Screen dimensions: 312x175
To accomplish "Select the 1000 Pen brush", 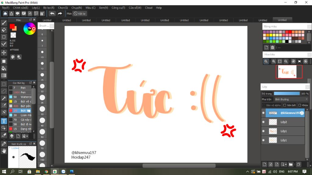I will pyautogui.click(x=20, y=92).
